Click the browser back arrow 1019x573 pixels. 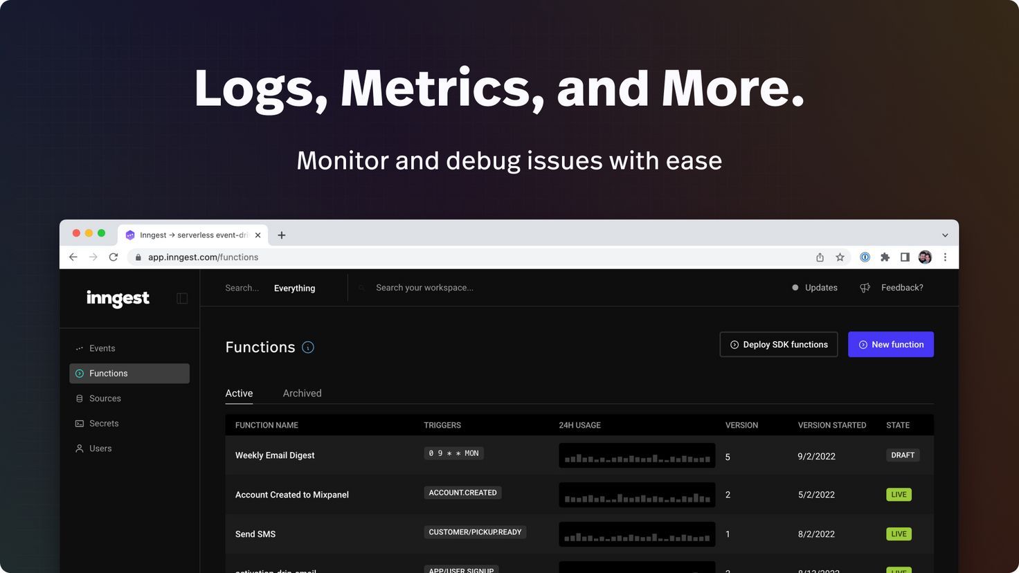pyautogui.click(x=73, y=257)
